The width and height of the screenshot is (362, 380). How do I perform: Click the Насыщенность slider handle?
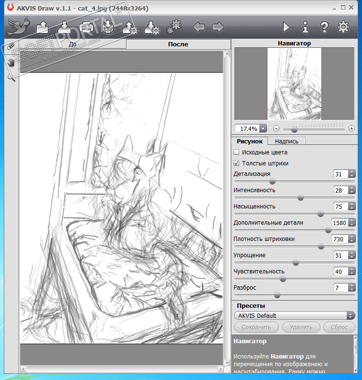(x=320, y=214)
